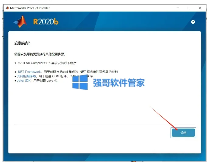Open the 支持的编译器 link
This screenshot has height=162, width=207.
pyautogui.click(x=26, y=76)
